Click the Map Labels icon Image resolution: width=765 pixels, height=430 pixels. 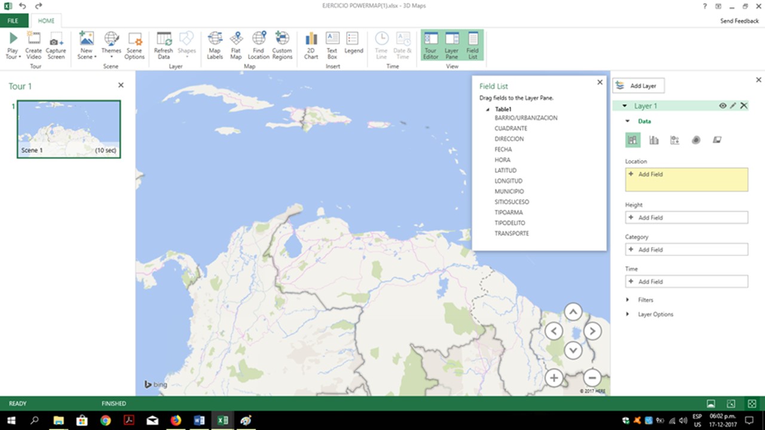tap(215, 45)
